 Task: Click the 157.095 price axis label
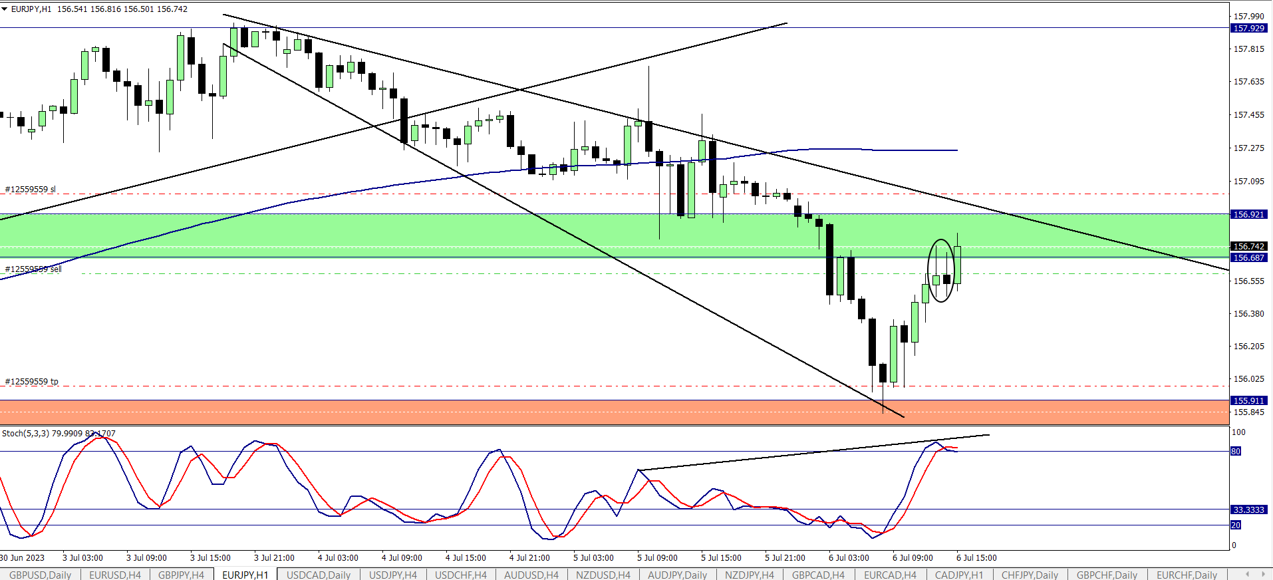click(1249, 181)
